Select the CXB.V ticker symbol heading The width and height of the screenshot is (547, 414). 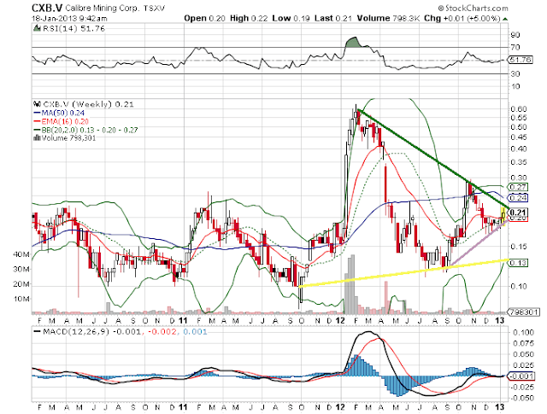[47, 8]
